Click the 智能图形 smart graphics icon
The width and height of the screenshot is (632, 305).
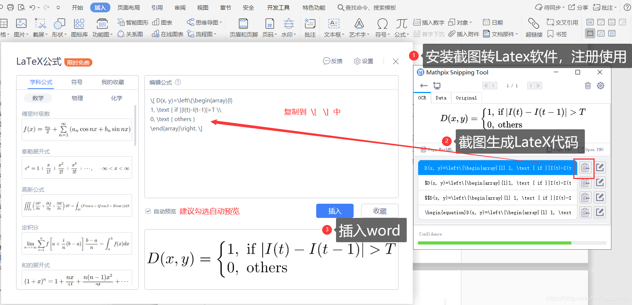[x=121, y=22]
